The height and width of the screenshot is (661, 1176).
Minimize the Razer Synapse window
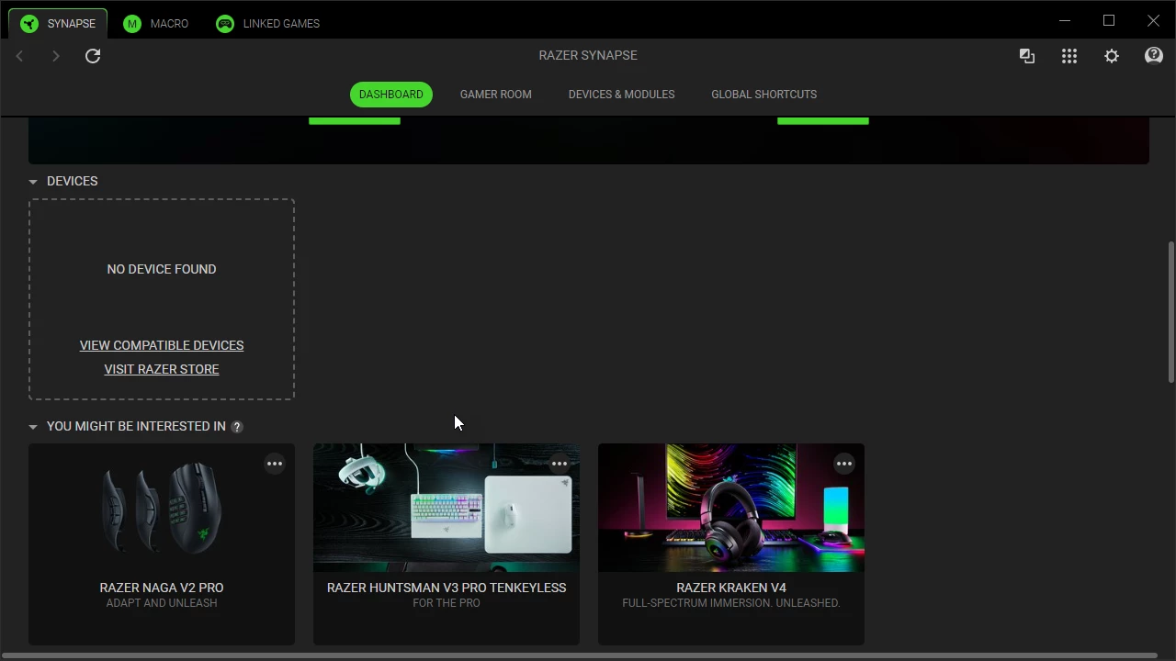[1065, 20]
